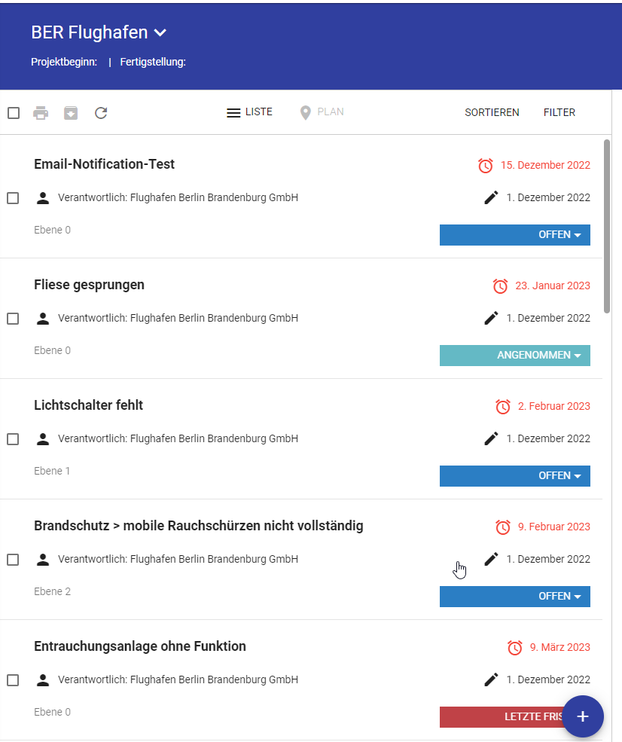Expand the BER Flughafen project dropdown

pyautogui.click(x=160, y=32)
